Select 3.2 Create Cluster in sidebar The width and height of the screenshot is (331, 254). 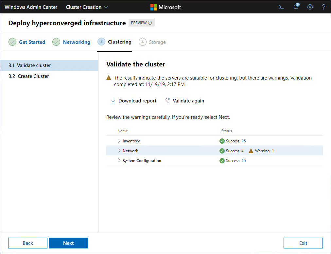[33, 76]
